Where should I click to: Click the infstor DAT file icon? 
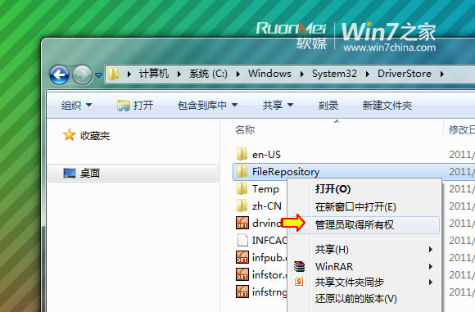click(242, 275)
